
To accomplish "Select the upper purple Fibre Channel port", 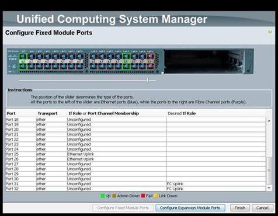I will [150, 56].
